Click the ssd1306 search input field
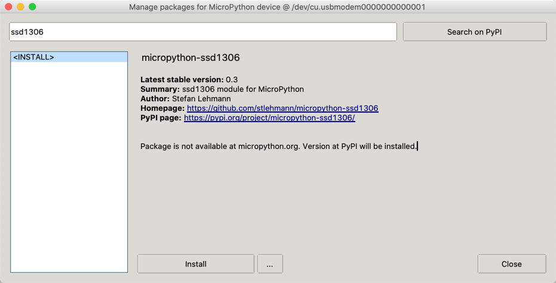Image resolution: width=556 pixels, height=283 pixels. tap(203, 32)
